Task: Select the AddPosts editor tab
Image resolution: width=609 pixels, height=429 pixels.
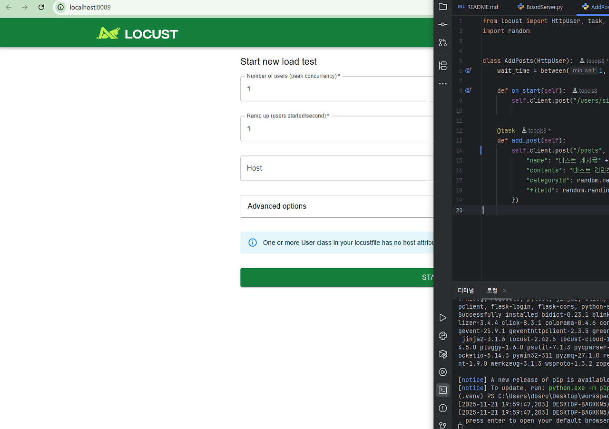Action: [x=594, y=7]
